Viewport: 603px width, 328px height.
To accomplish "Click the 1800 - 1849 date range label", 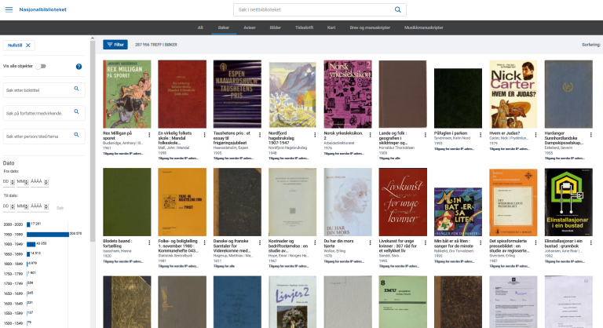I will pyautogui.click(x=13, y=264).
